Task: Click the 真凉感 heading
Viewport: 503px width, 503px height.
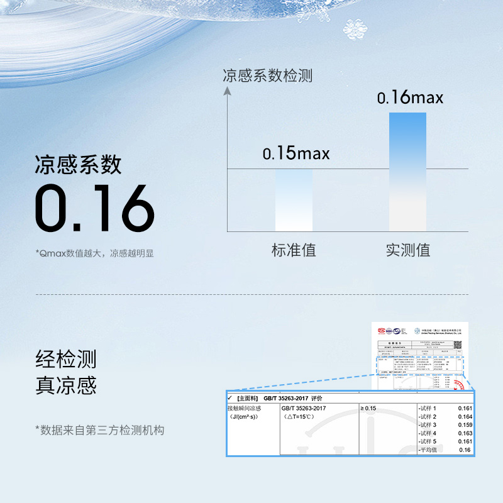Action: [x=66, y=385]
